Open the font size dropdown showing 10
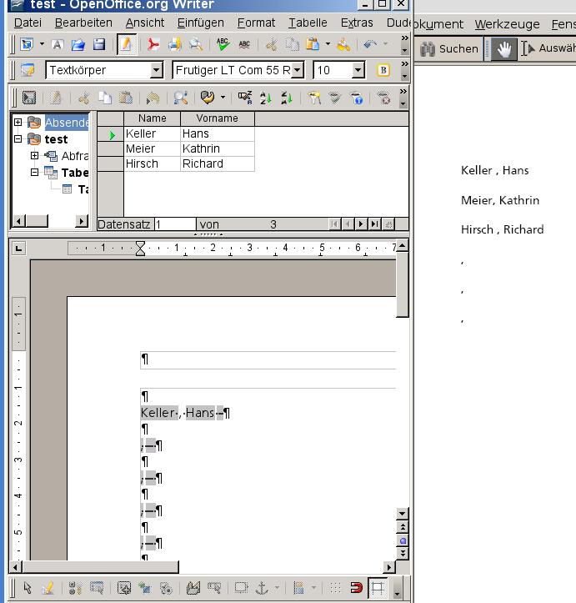 pyautogui.click(x=358, y=70)
